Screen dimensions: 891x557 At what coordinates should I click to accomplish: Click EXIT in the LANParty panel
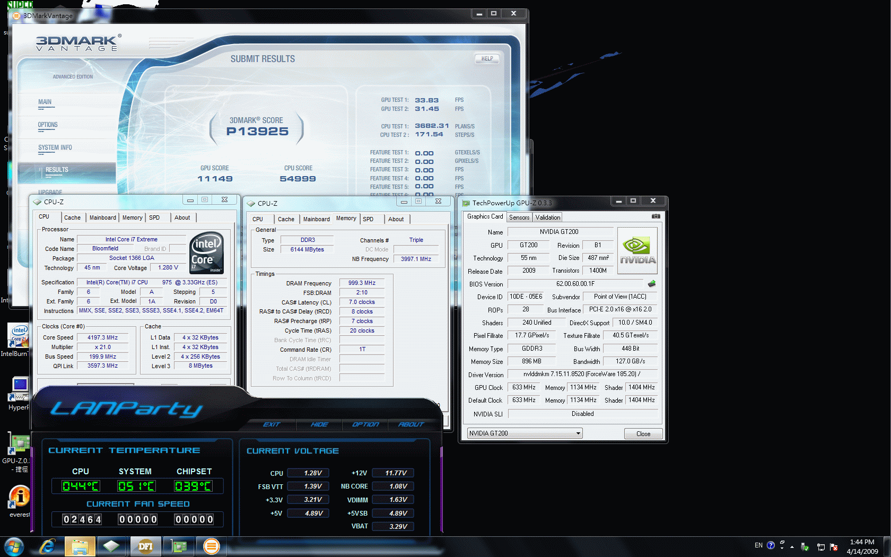[272, 424]
